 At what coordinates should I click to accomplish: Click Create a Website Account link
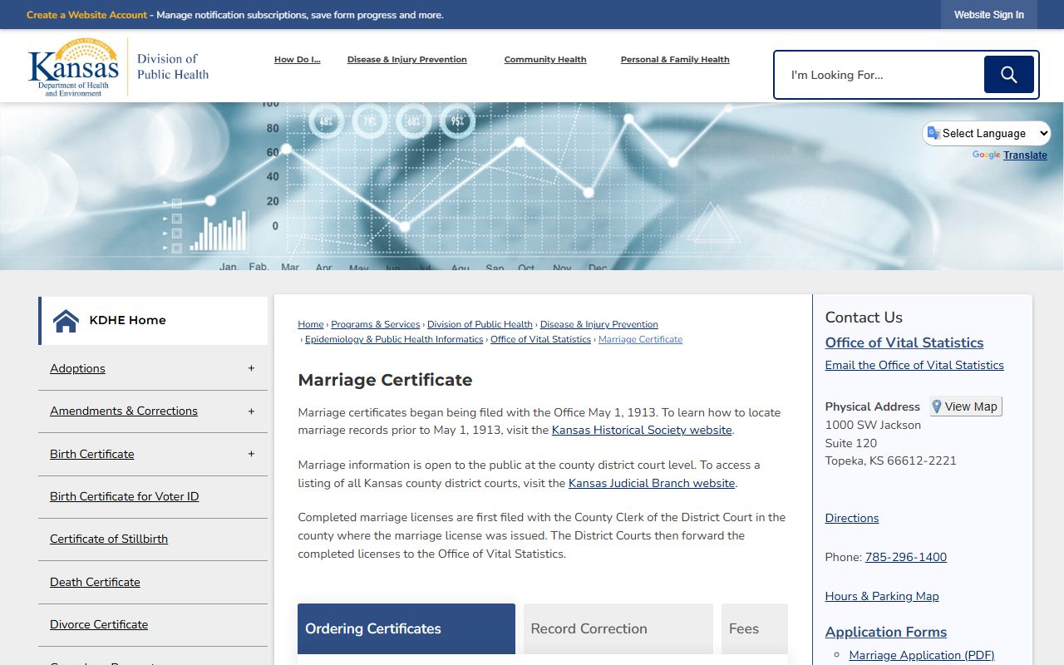click(x=86, y=15)
